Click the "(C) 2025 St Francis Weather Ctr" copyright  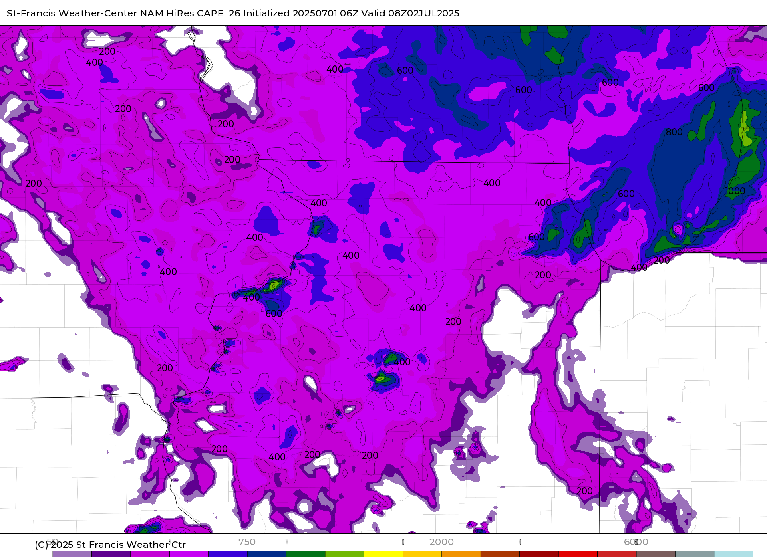110,545
